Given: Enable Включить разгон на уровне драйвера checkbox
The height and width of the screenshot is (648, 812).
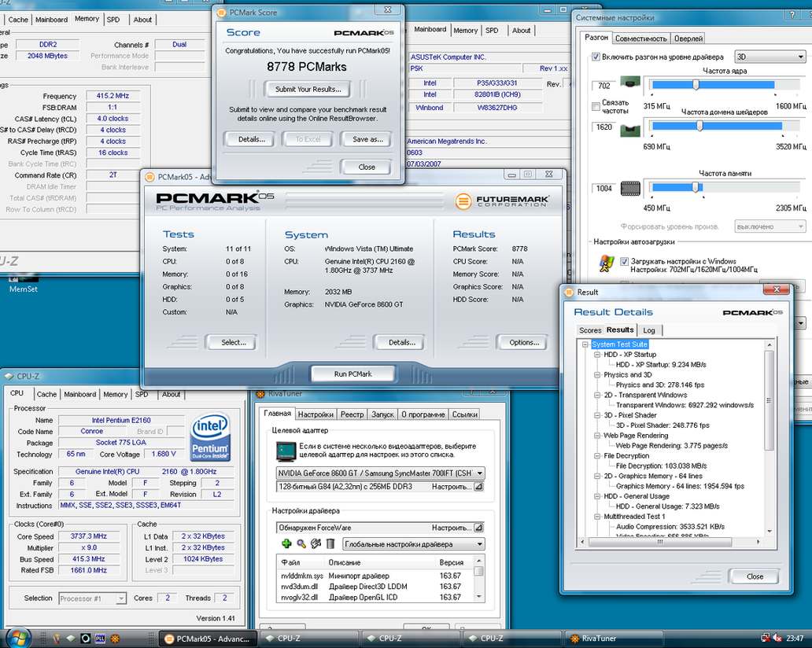Looking at the screenshot, I should (x=596, y=57).
